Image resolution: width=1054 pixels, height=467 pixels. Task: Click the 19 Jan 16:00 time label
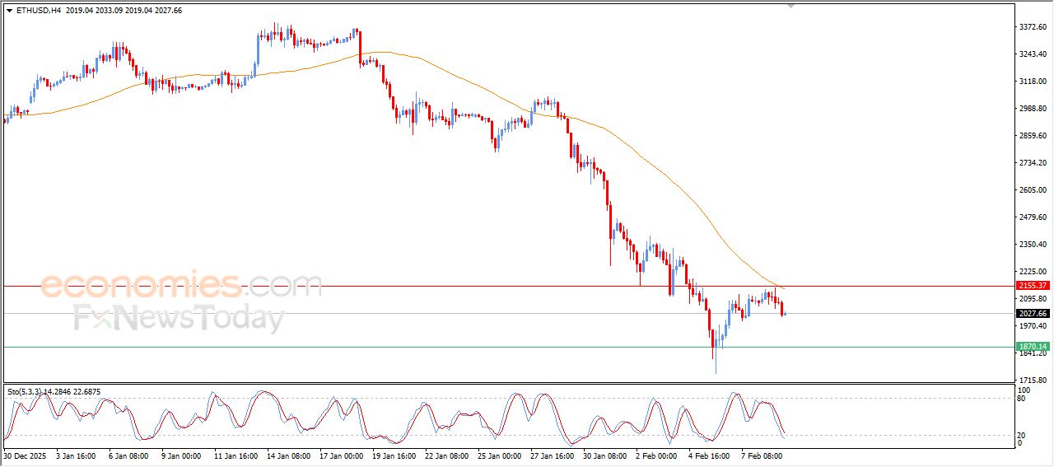pyautogui.click(x=393, y=455)
